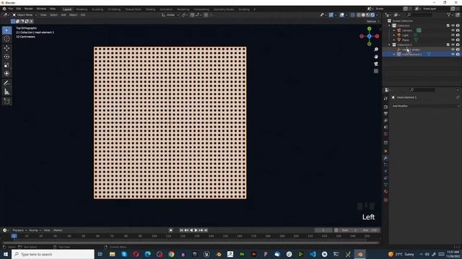462x259 pixels.
Task: Toggle camera view with the camera icon
Action: point(376,64)
